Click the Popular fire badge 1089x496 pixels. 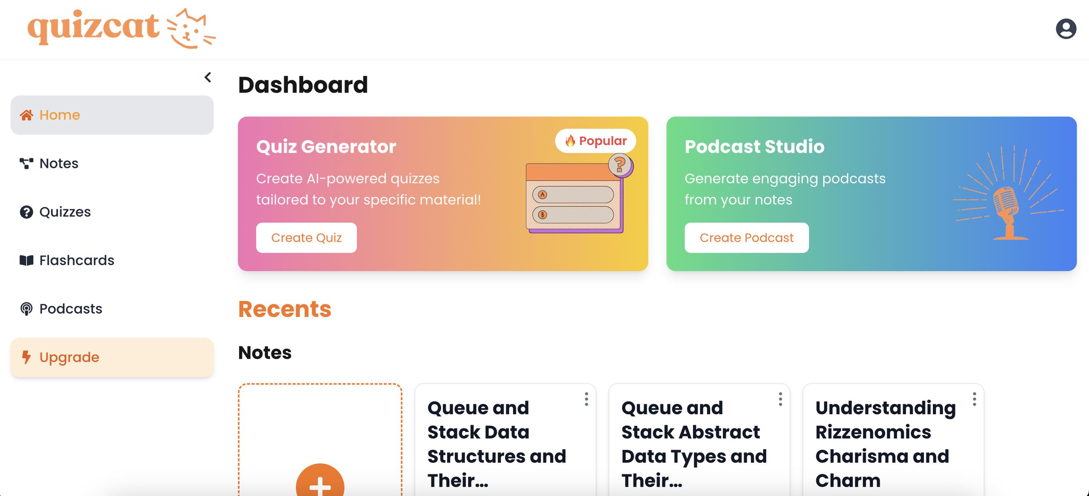[x=595, y=141]
